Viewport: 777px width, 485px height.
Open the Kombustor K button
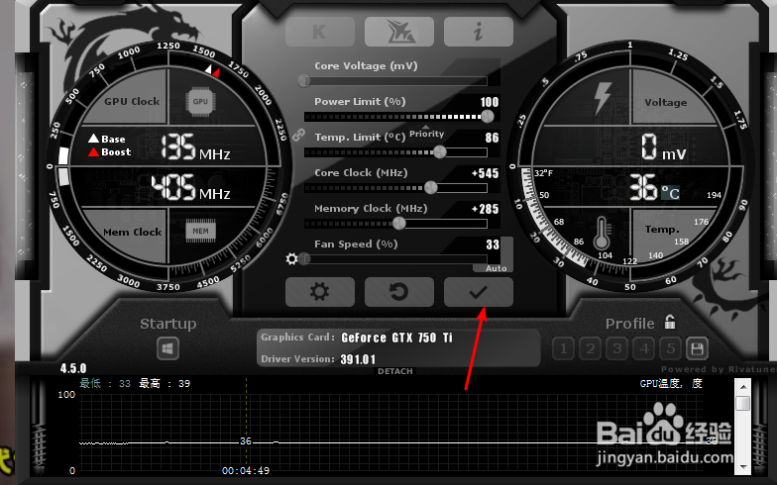(319, 32)
